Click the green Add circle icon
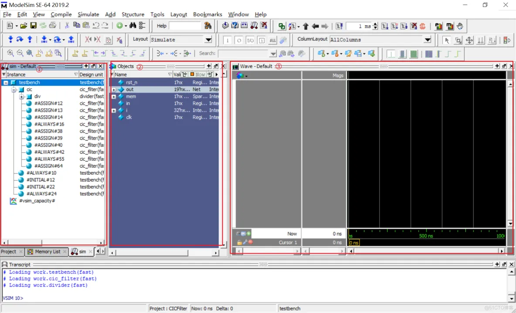The width and height of the screenshot is (516, 313). click(x=119, y=26)
